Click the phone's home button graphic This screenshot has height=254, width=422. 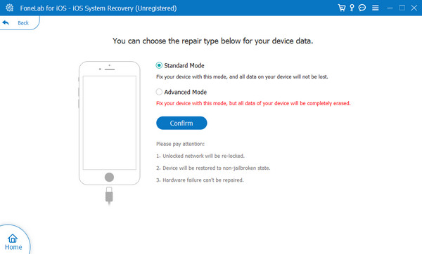(x=109, y=178)
